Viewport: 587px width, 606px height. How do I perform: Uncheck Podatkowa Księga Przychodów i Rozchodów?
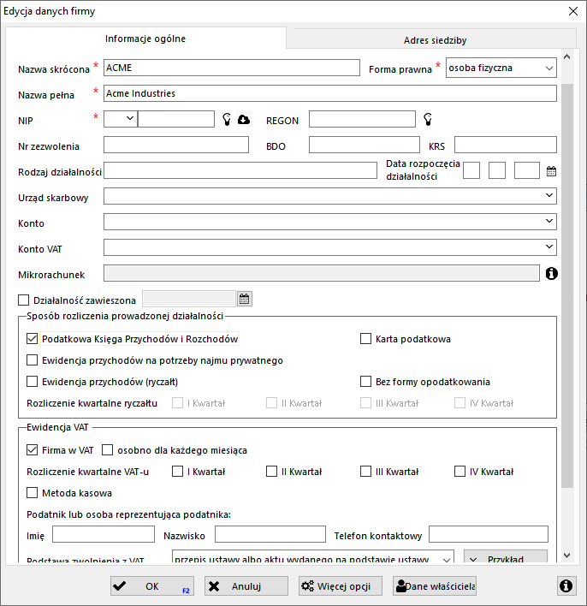coord(32,339)
